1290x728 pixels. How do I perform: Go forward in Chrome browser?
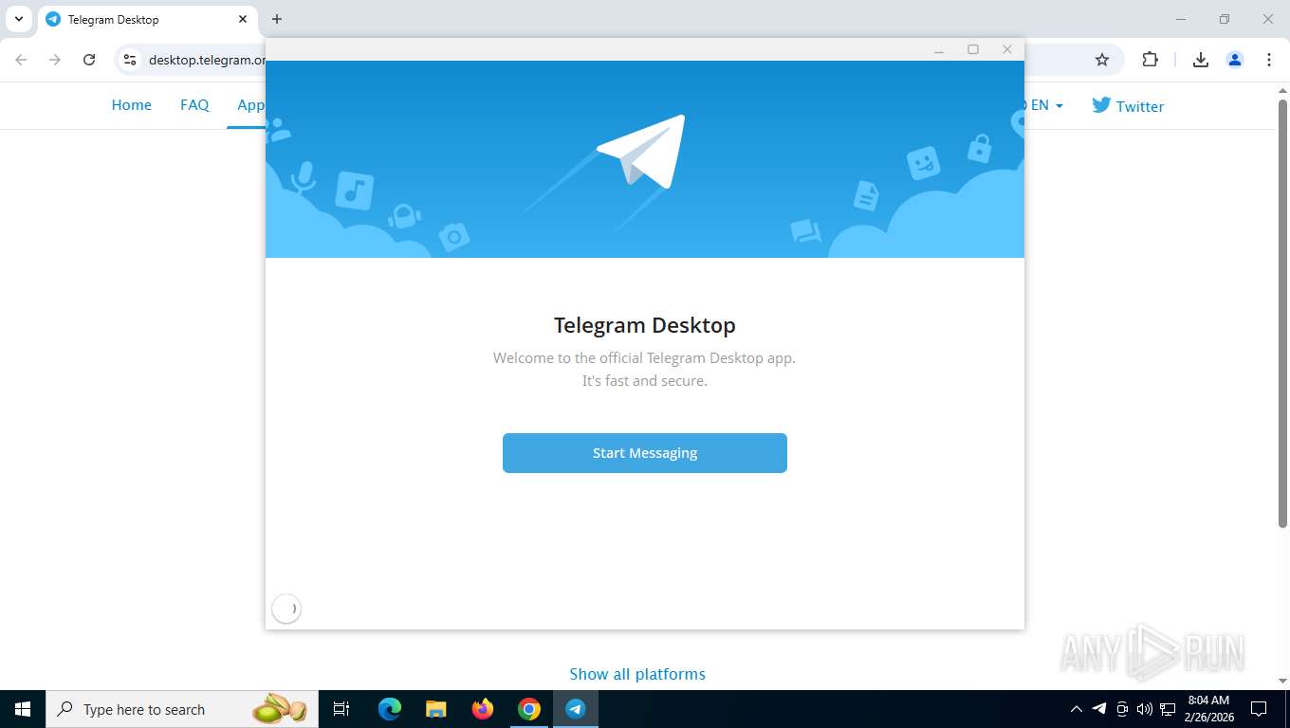point(55,60)
